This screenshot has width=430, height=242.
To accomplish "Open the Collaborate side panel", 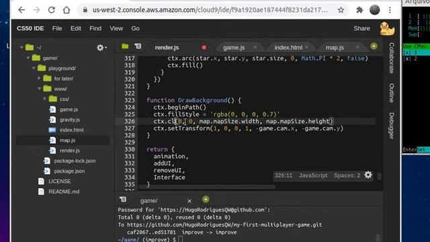I will tap(392, 58).
